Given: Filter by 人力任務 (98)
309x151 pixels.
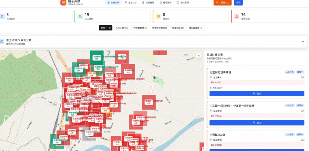Looking at the screenshot, I should coord(122,28).
